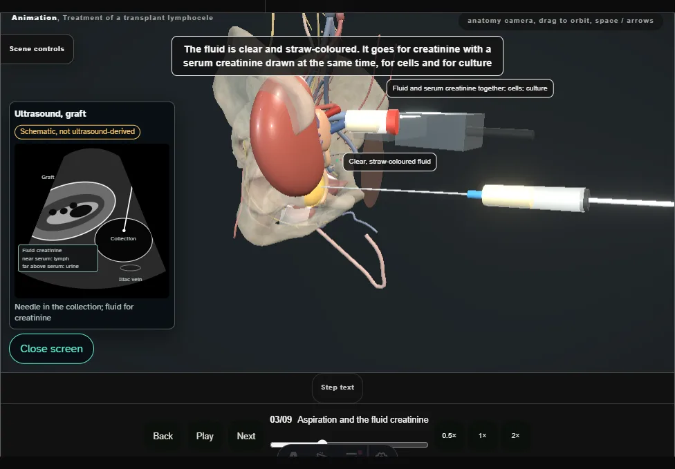Click the 'Graft' label in the ultrasound
The height and width of the screenshot is (469, 675).
(x=48, y=177)
